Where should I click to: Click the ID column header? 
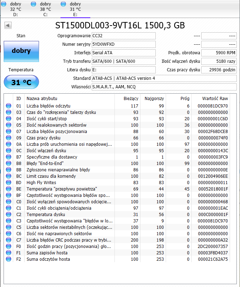[x=18, y=99]
